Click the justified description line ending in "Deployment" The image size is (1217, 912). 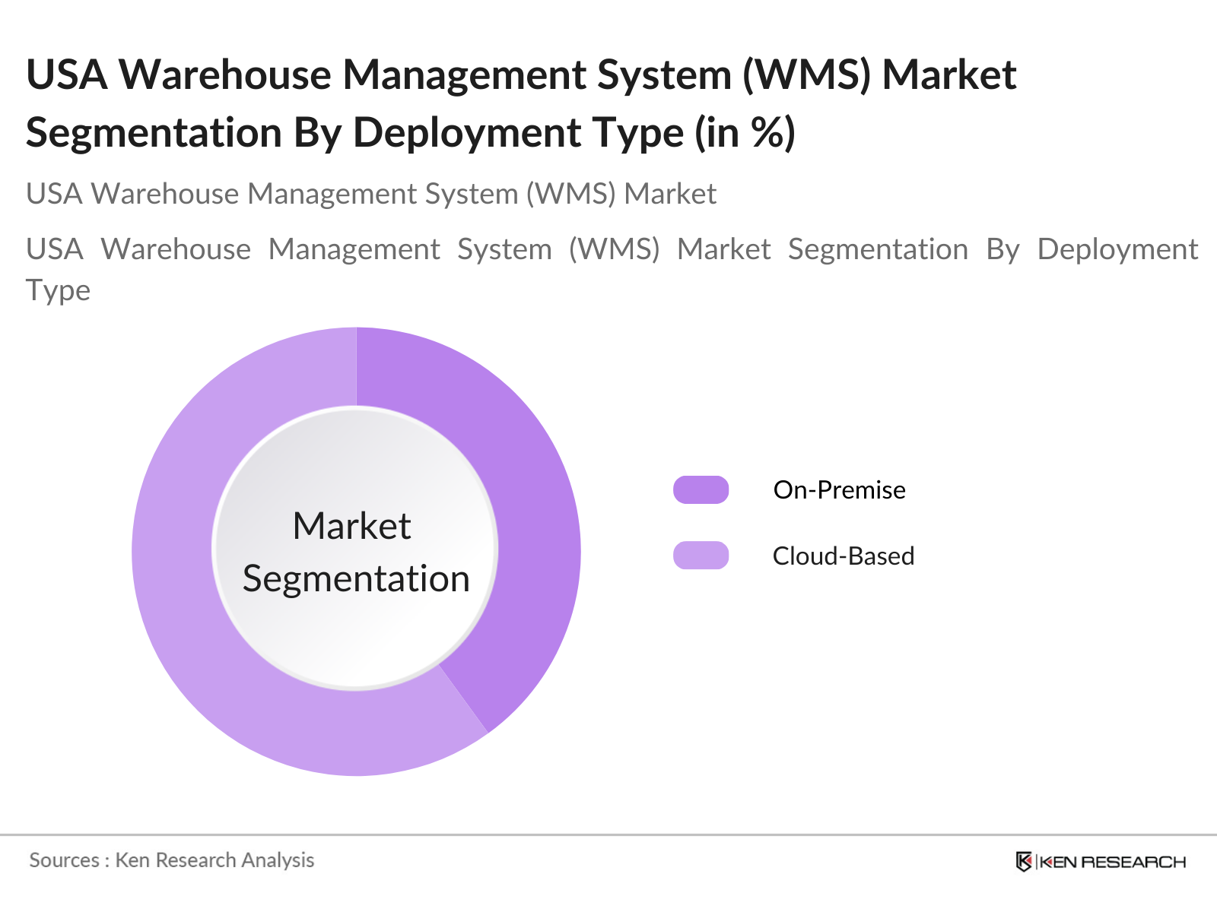[x=612, y=249]
